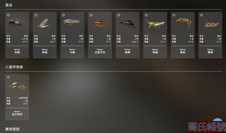The height and width of the screenshot is (133, 226).
Task: Choose the 龙虱甲虫 bait name
Action: 100,52
